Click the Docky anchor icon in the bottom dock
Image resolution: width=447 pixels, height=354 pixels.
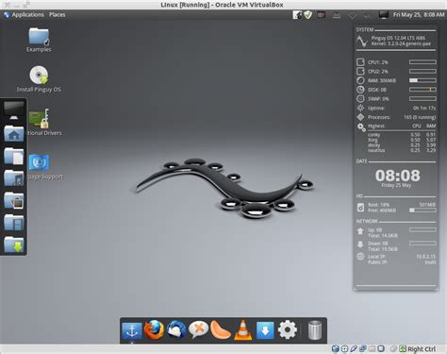tap(132, 330)
